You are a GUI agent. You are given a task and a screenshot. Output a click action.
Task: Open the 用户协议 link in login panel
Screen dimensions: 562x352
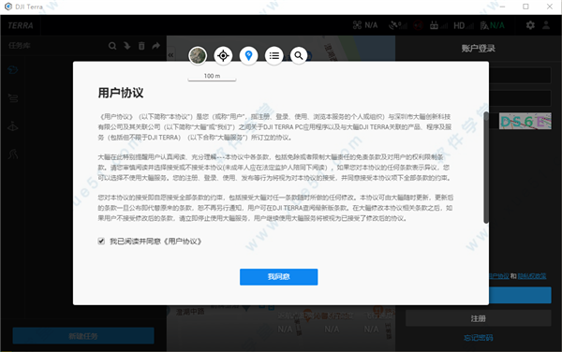499,276
